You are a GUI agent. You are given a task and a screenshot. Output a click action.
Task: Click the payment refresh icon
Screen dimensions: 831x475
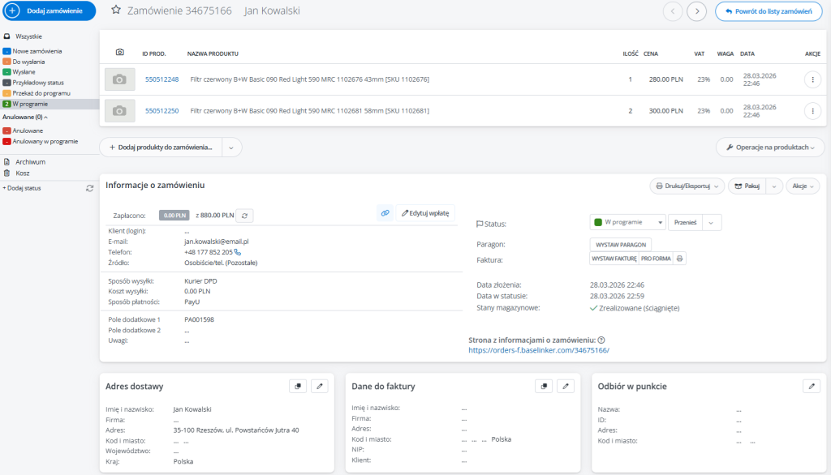246,216
